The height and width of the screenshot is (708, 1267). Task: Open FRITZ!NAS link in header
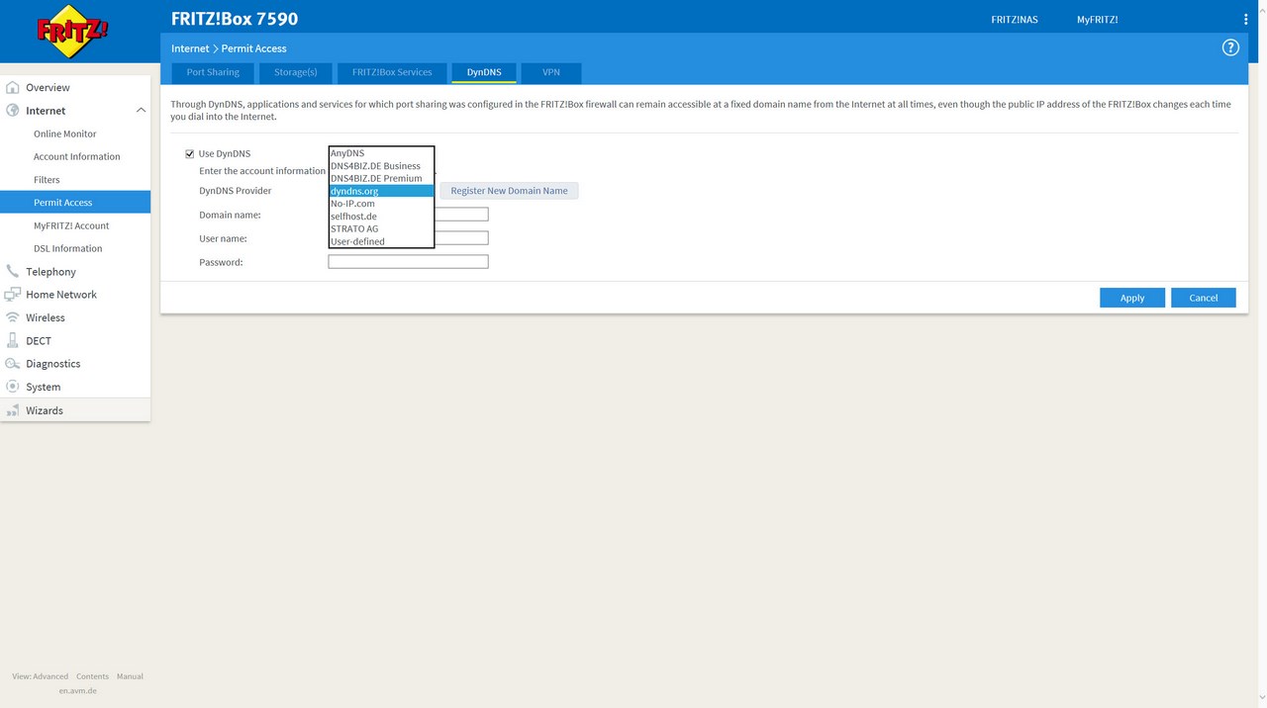point(1015,19)
